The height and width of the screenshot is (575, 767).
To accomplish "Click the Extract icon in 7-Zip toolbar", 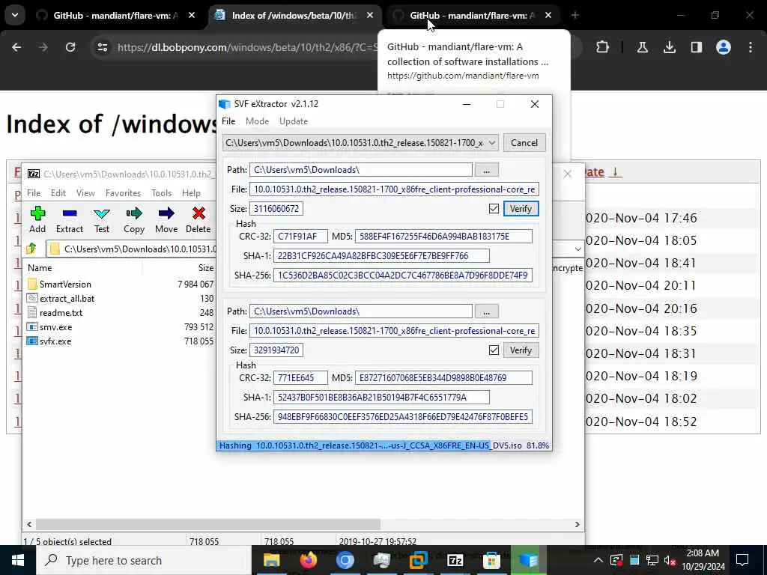I will coord(70,219).
